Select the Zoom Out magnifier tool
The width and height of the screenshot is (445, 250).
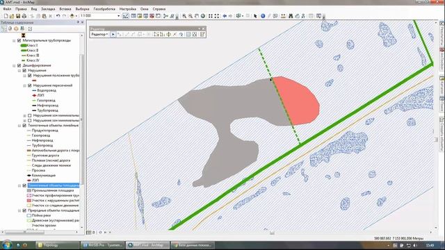click(191, 16)
